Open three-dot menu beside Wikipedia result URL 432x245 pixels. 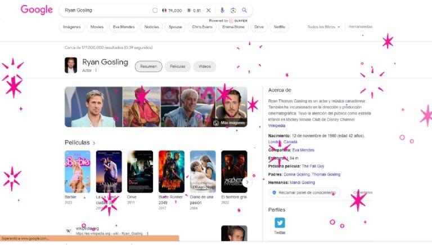[148, 233]
